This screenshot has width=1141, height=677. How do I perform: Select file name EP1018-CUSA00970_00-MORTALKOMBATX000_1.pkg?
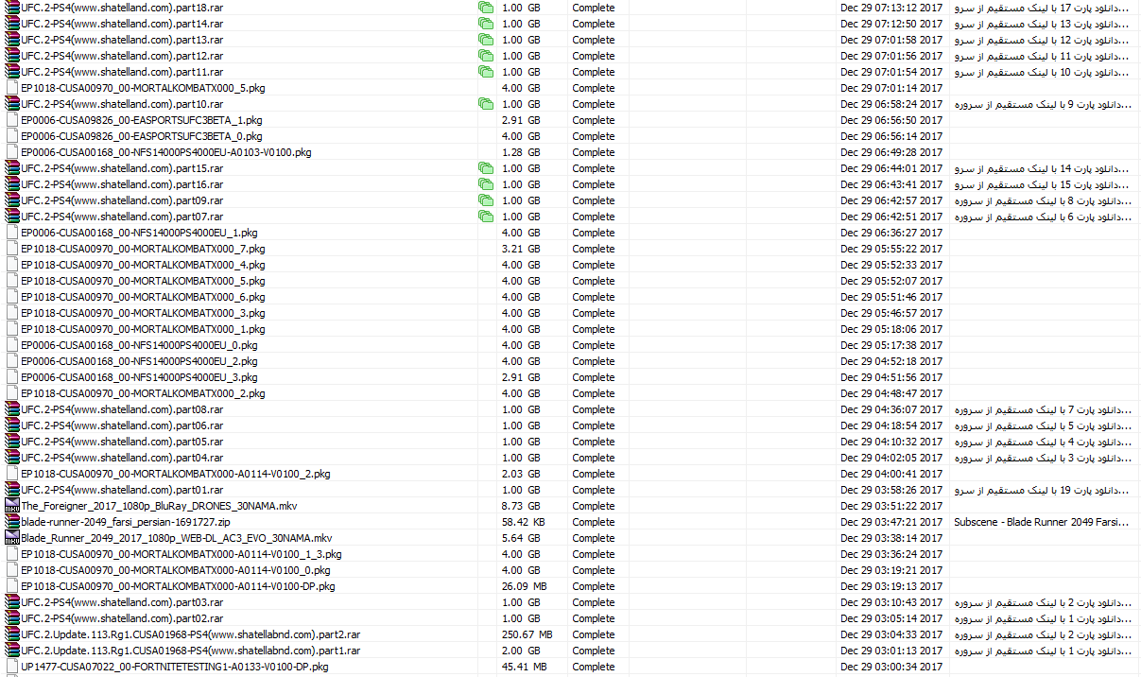click(143, 329)
